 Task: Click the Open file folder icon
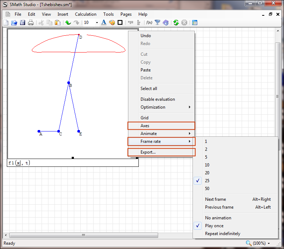pyautogui.click(x=14, y=23)
